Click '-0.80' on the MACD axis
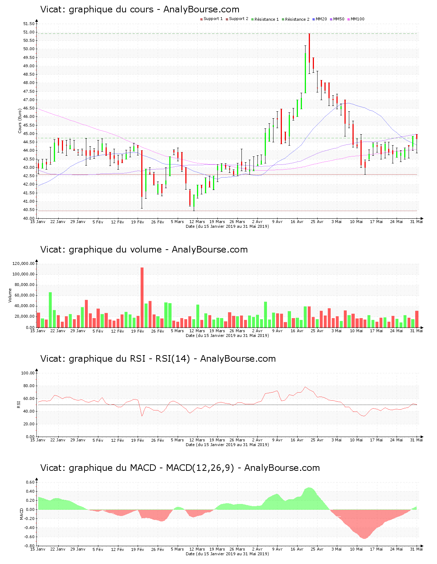Viewport: 437px width, 564px height. pyautogui.click(x=29, y=546)
